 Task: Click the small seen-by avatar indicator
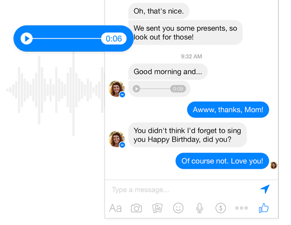click(274, 165)
